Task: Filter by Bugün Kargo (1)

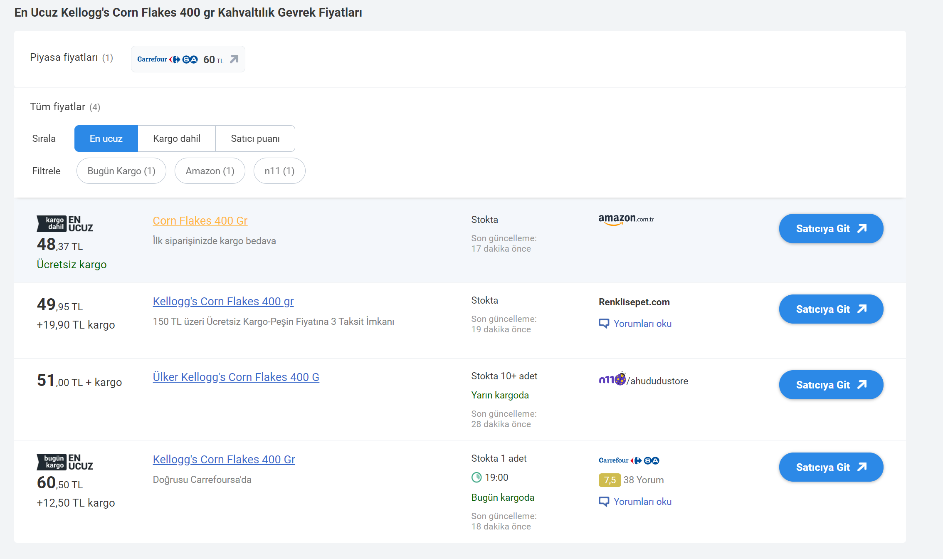Action: (121, 171)
